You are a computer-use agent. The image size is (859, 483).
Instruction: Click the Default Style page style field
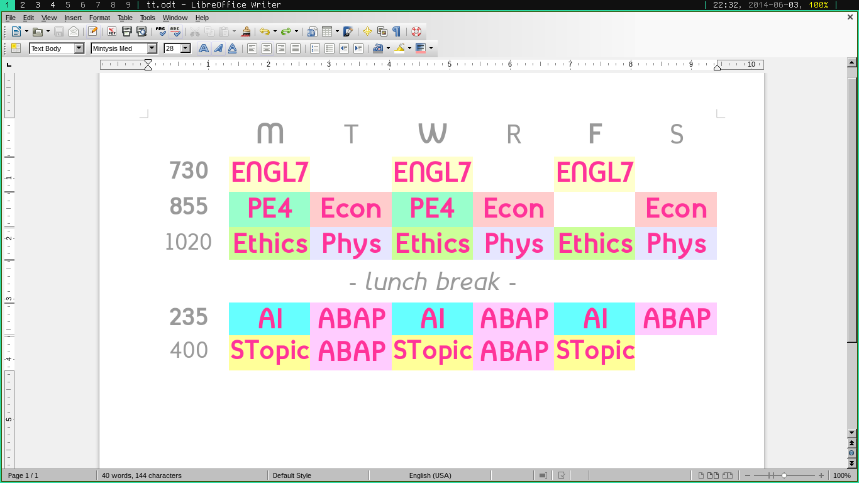(292, 475)
